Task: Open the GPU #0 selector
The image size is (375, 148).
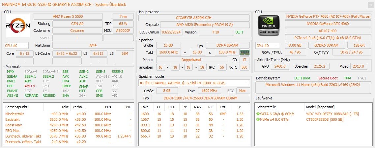Action: coord(268,45)
